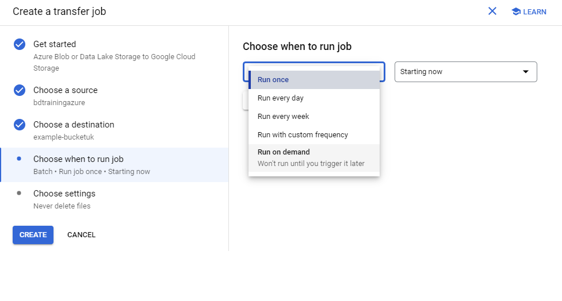Viewport: 562px width, 301px height.
Task: Click the Choose a source checkmark icon
Action: point(20,90)
